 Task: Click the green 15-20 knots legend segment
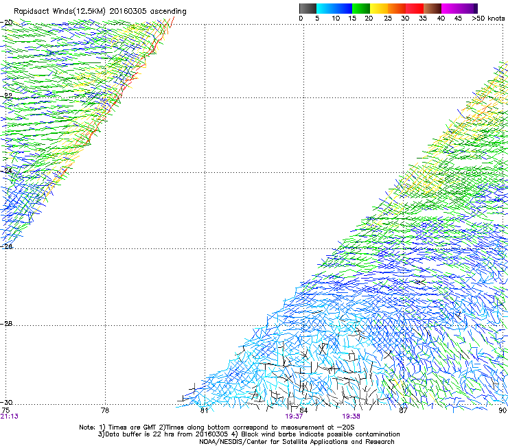[x=361, y=8]
